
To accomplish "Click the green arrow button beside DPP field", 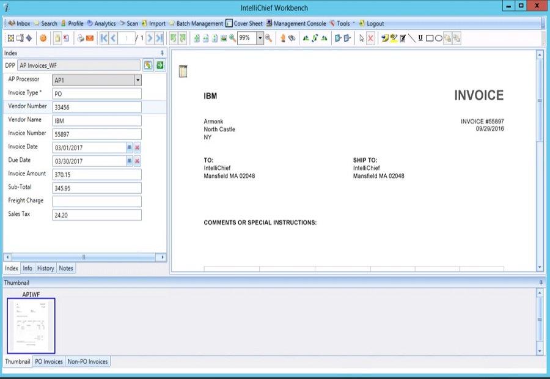I will [160, 65].
